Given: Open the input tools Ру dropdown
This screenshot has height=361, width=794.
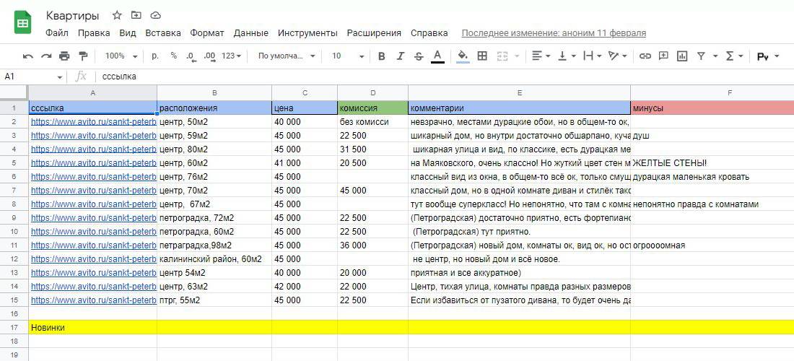Looking at the screenshot, I should (x=768, y=56).
